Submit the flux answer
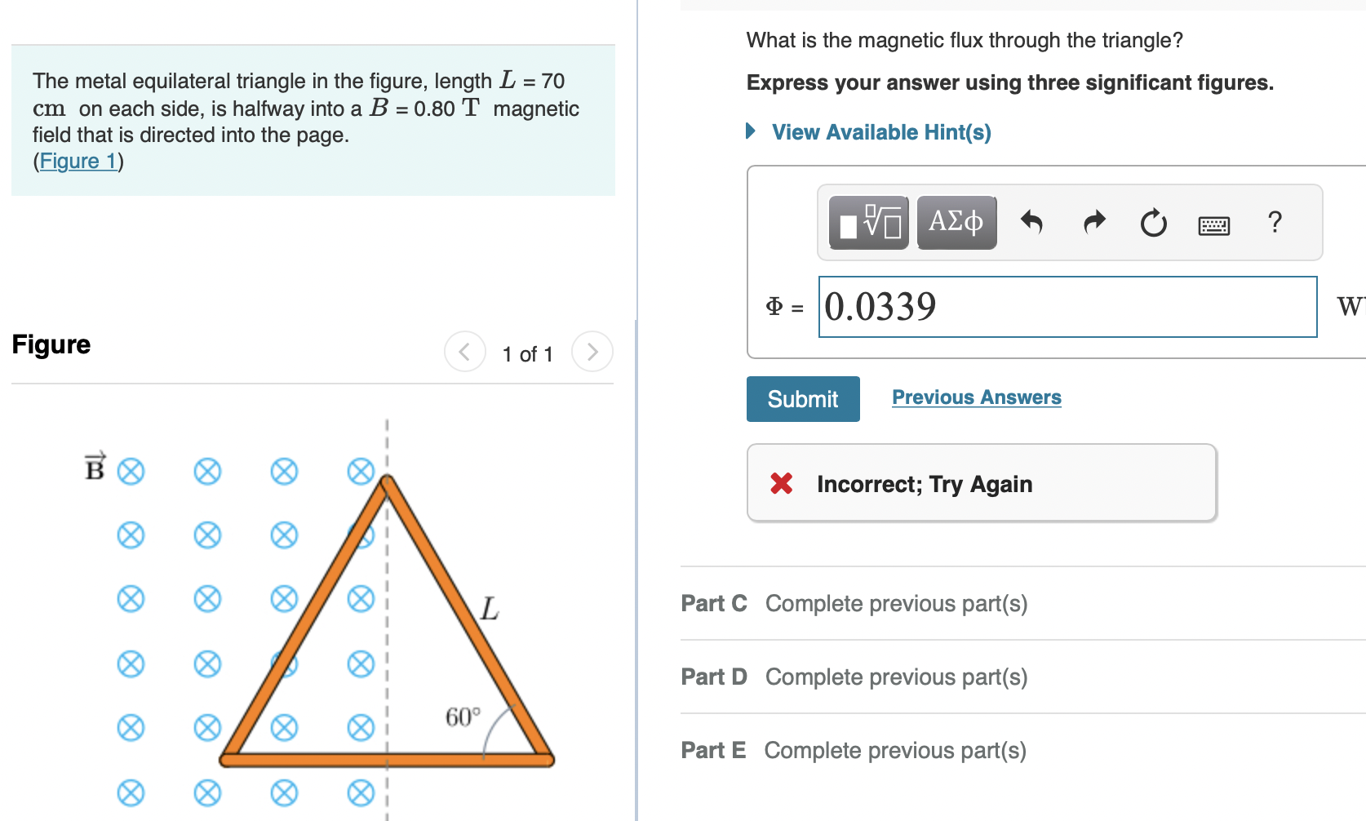The image size is (1366, 821). [802, 399]
